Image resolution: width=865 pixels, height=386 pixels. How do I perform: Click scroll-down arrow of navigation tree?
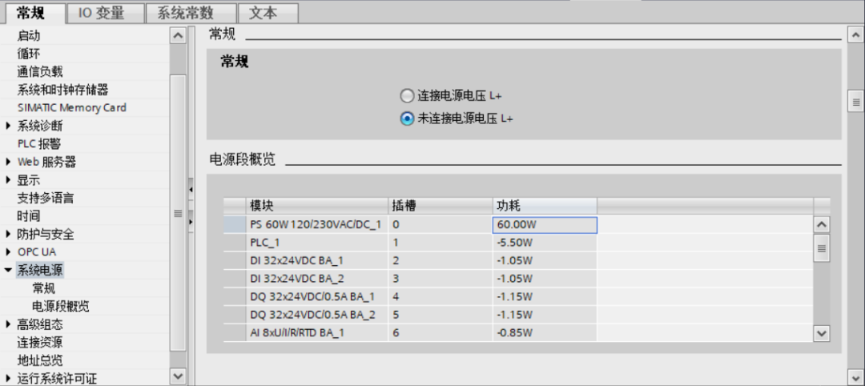pos(178,376)
